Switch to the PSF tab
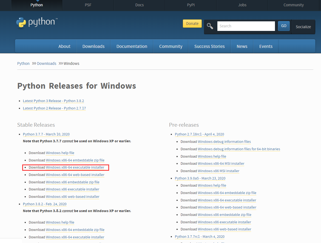The height and width of the screenshot is (243, 321). [x=88, y=5]
